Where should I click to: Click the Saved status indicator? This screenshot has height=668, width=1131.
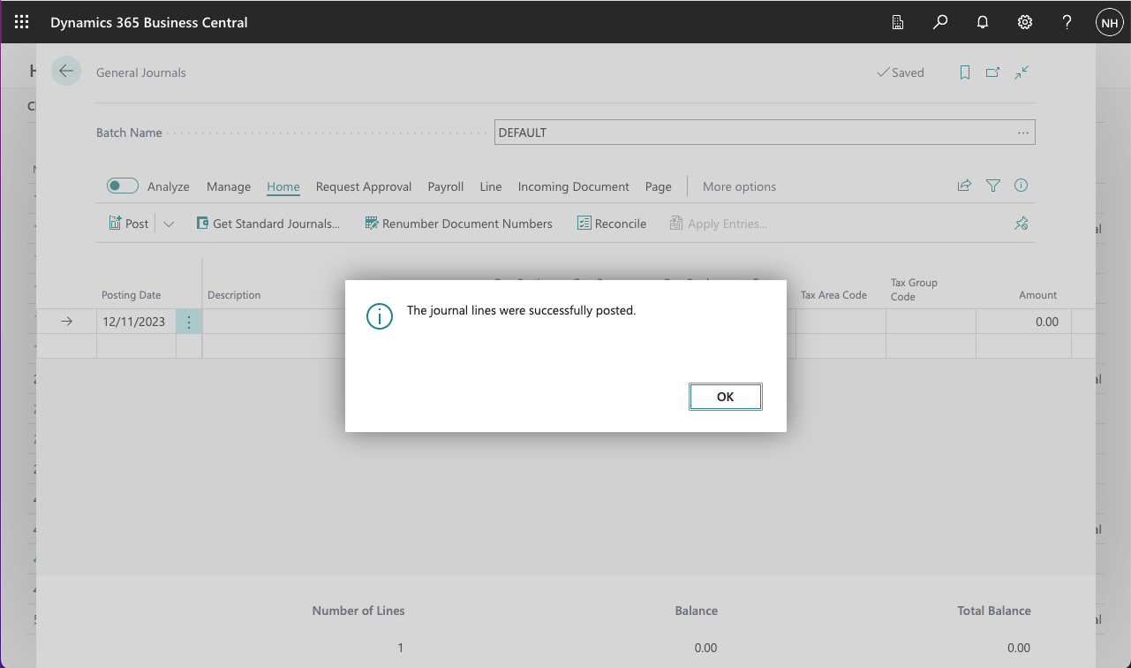tap(901, 72)
